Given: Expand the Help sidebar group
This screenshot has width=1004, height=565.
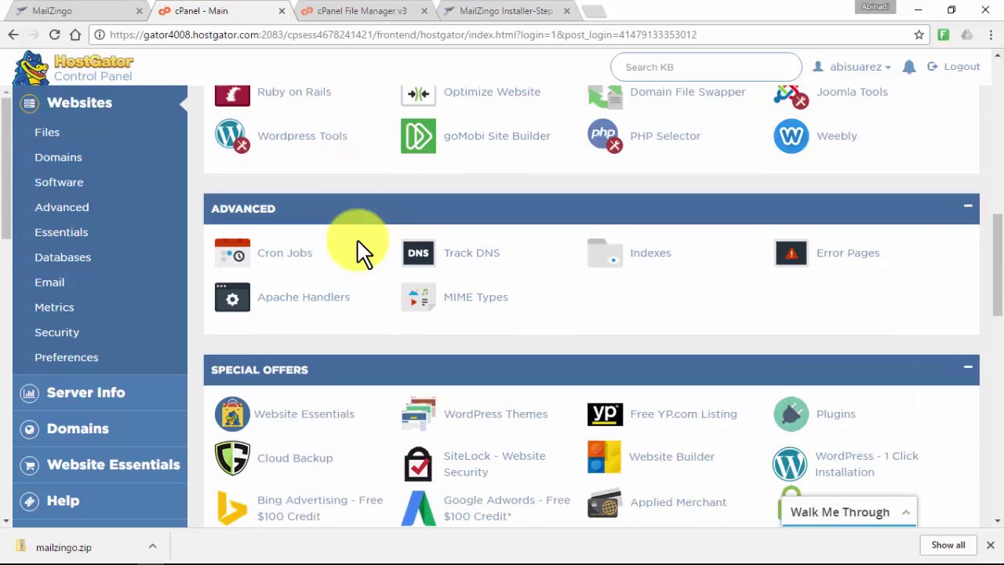Looking at the screenshot, I should click(x=100, y=501).
